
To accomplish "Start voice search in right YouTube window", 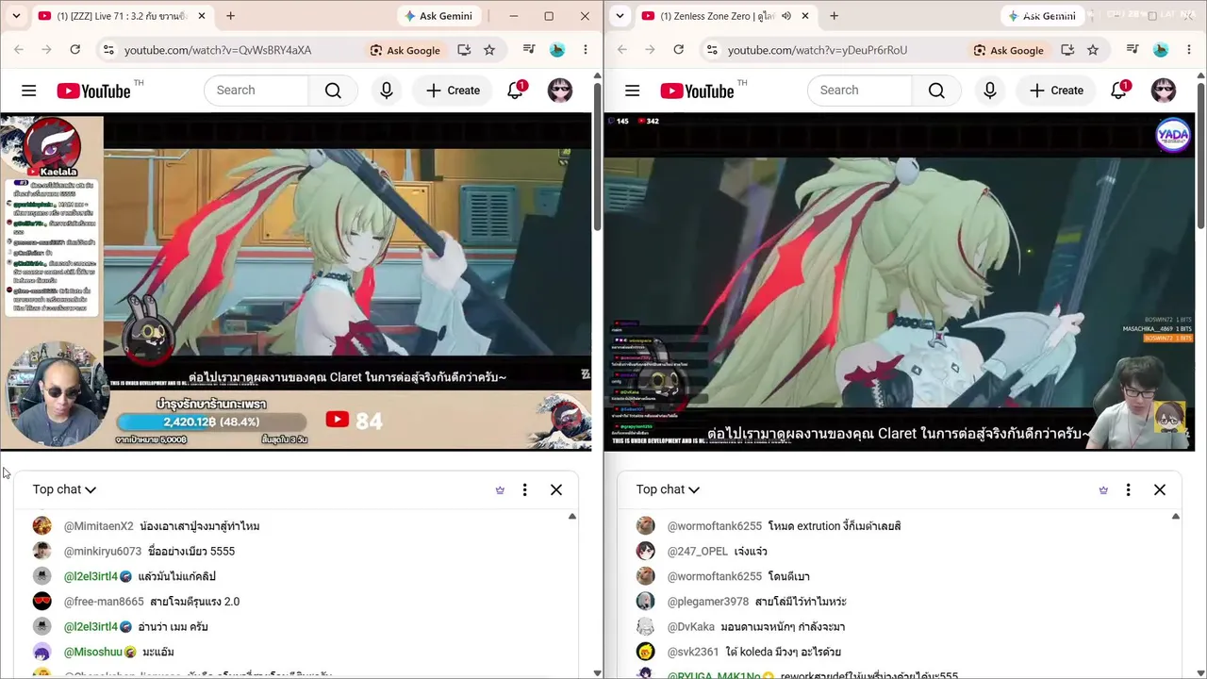I will tap(990, 91).
